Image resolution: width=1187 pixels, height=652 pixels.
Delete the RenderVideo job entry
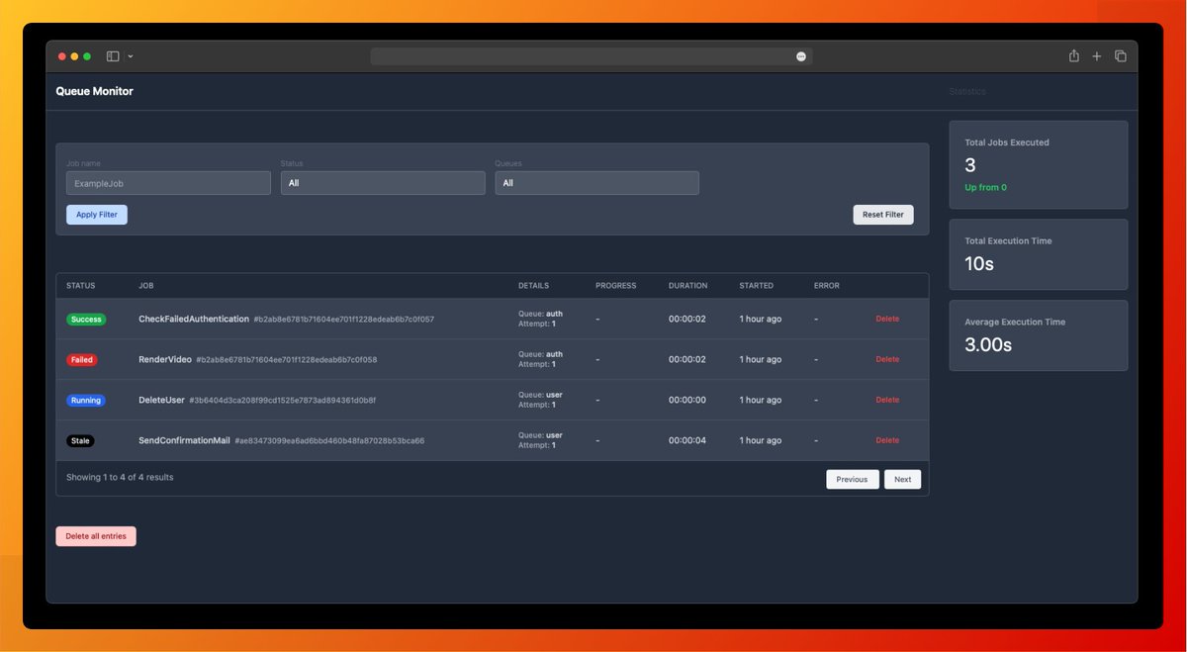coord(887,359)
